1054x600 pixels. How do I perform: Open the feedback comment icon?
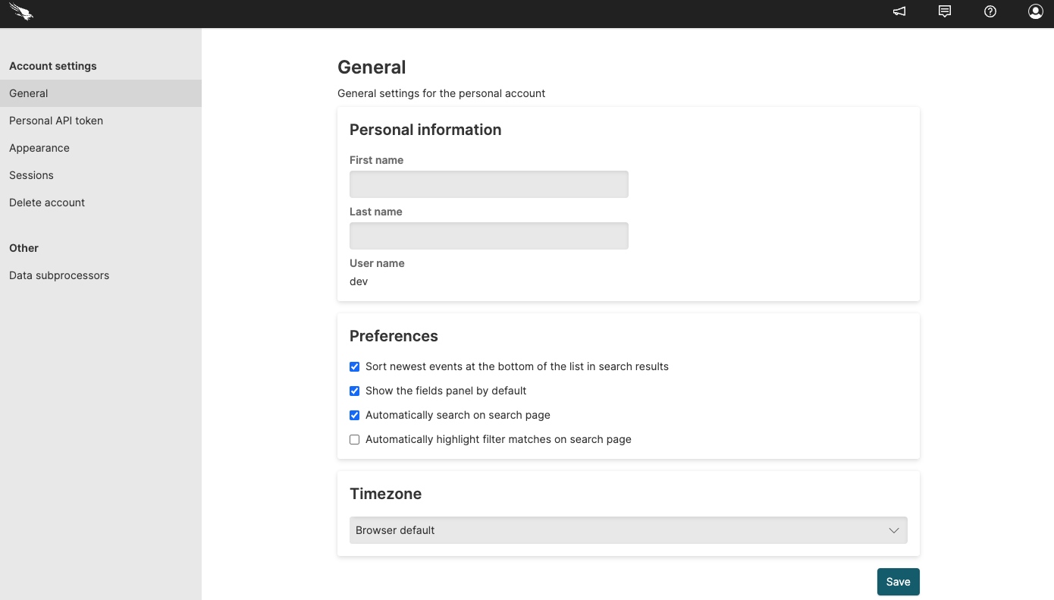point(944,11)
